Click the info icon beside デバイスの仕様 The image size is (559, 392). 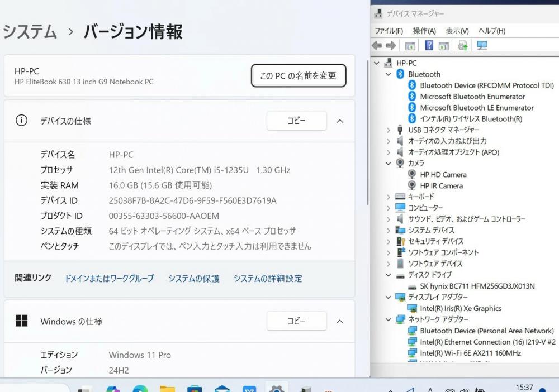pyautogui.click(x=21, y=121)
